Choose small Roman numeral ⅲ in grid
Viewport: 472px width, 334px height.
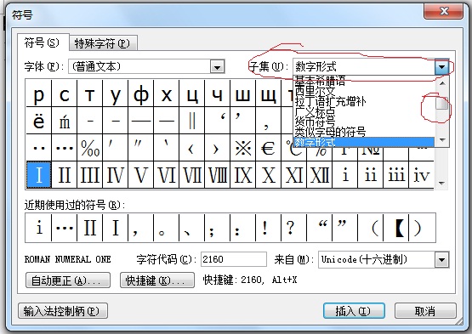(395, 175)
